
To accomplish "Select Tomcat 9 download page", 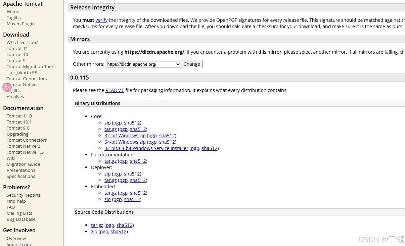I will point(16,60).
